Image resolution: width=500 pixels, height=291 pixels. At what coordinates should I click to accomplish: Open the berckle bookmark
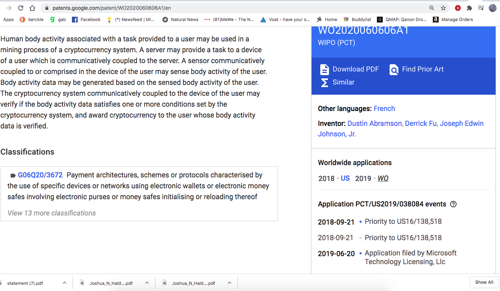32,20
